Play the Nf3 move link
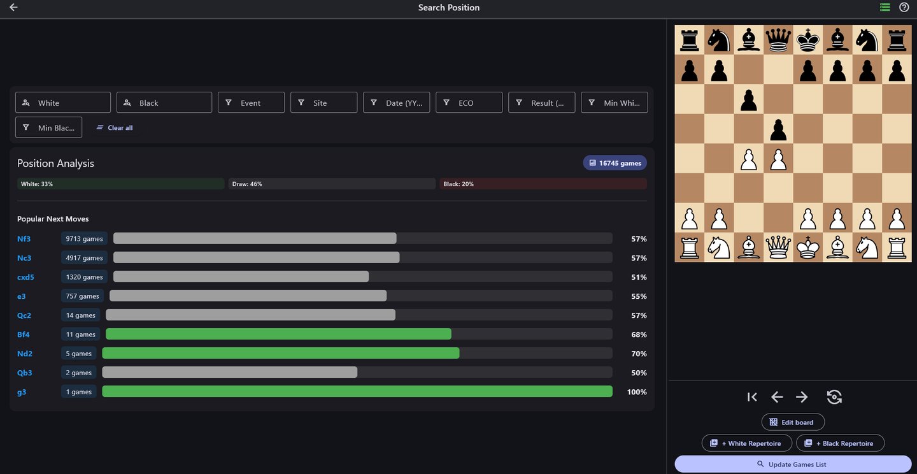The image size is (917, 474). click(x=24, y=239)
